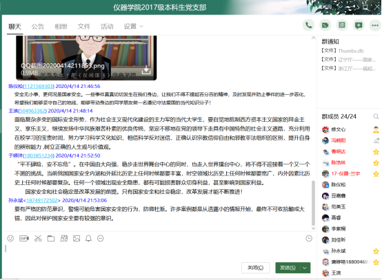Download the QQ截图 png image
Viewport: 382px width, 280px height.
tap(146, 69)
